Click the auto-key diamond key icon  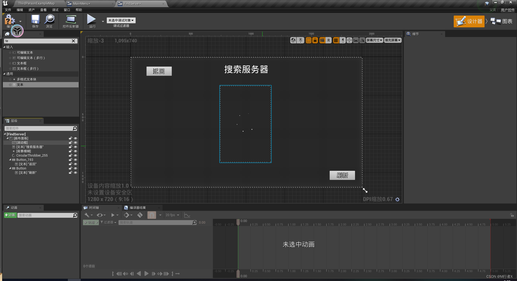click(140, 215)
